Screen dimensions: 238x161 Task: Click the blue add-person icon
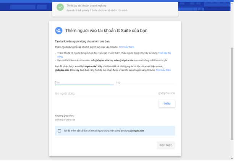coord(58,30)
